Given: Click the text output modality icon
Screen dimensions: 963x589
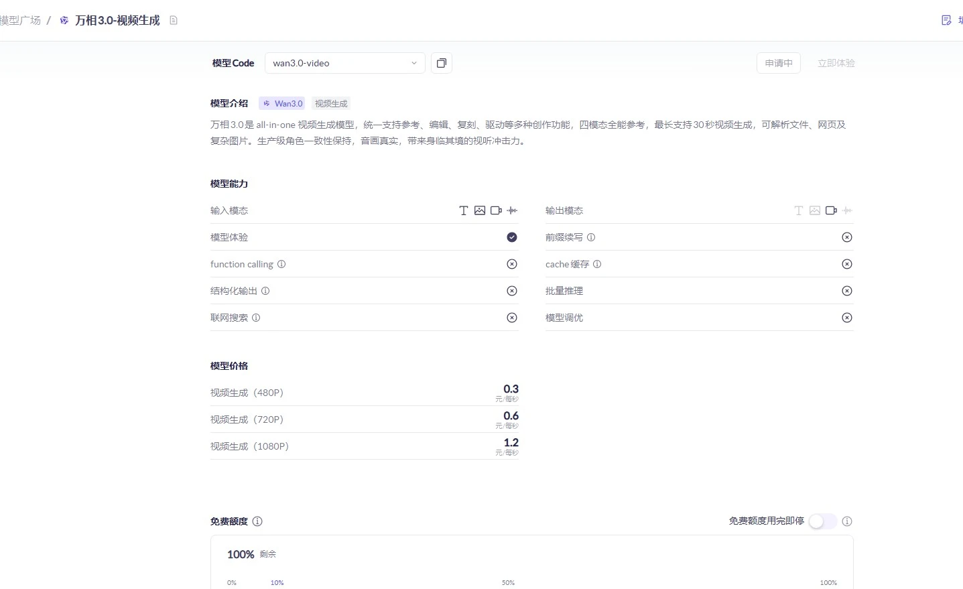Looking at the screenshot, I should (x=799, y=210).
